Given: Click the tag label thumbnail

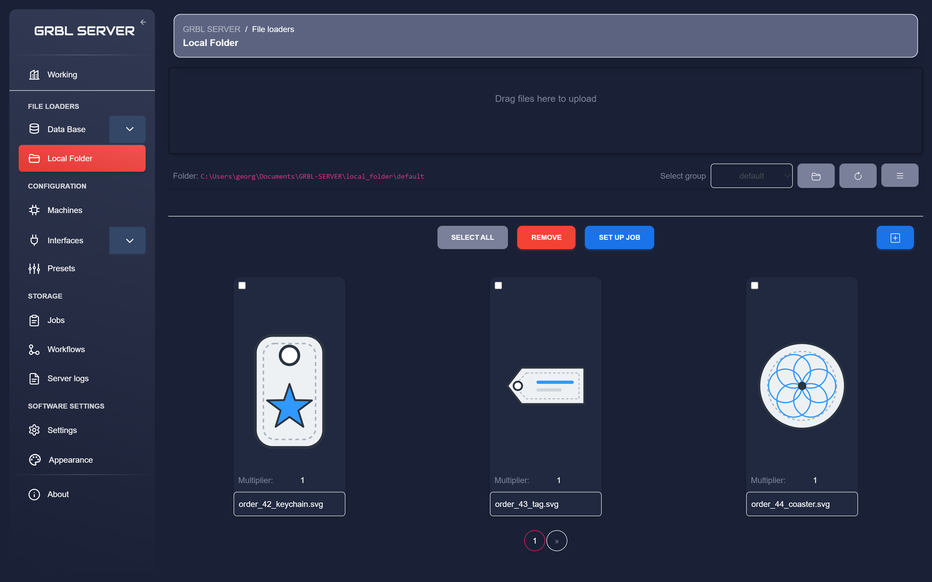Looking at the screenshot, I should (546, 386).
